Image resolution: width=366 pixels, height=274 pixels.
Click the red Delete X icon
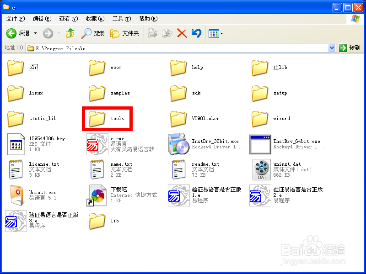[182, 33]
